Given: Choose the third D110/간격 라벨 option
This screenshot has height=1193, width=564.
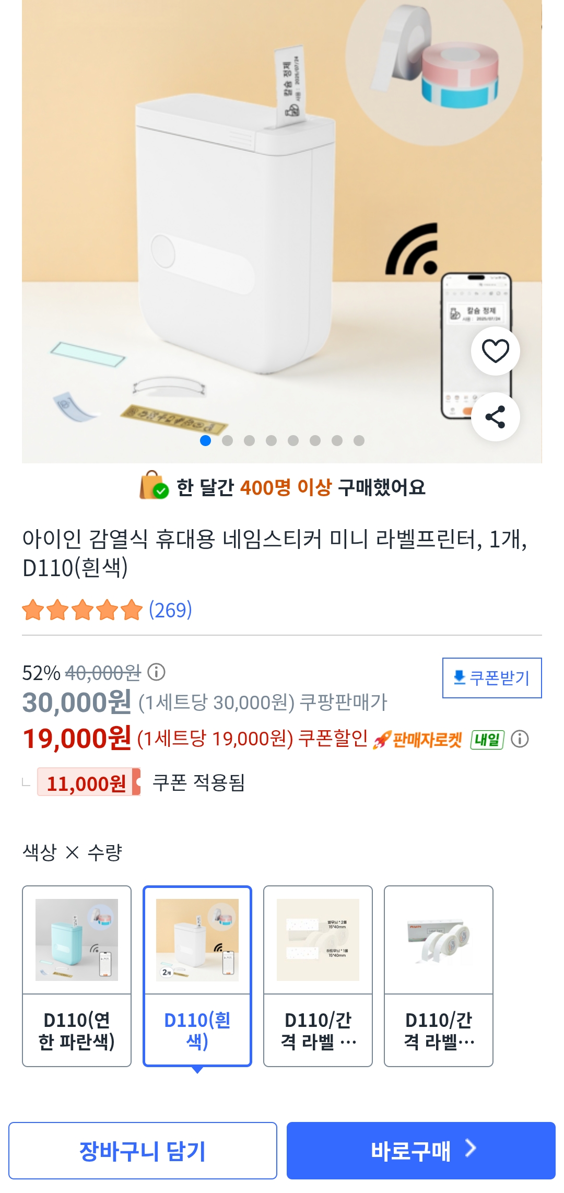Looking at the screenshot, I should pos(318,976).
